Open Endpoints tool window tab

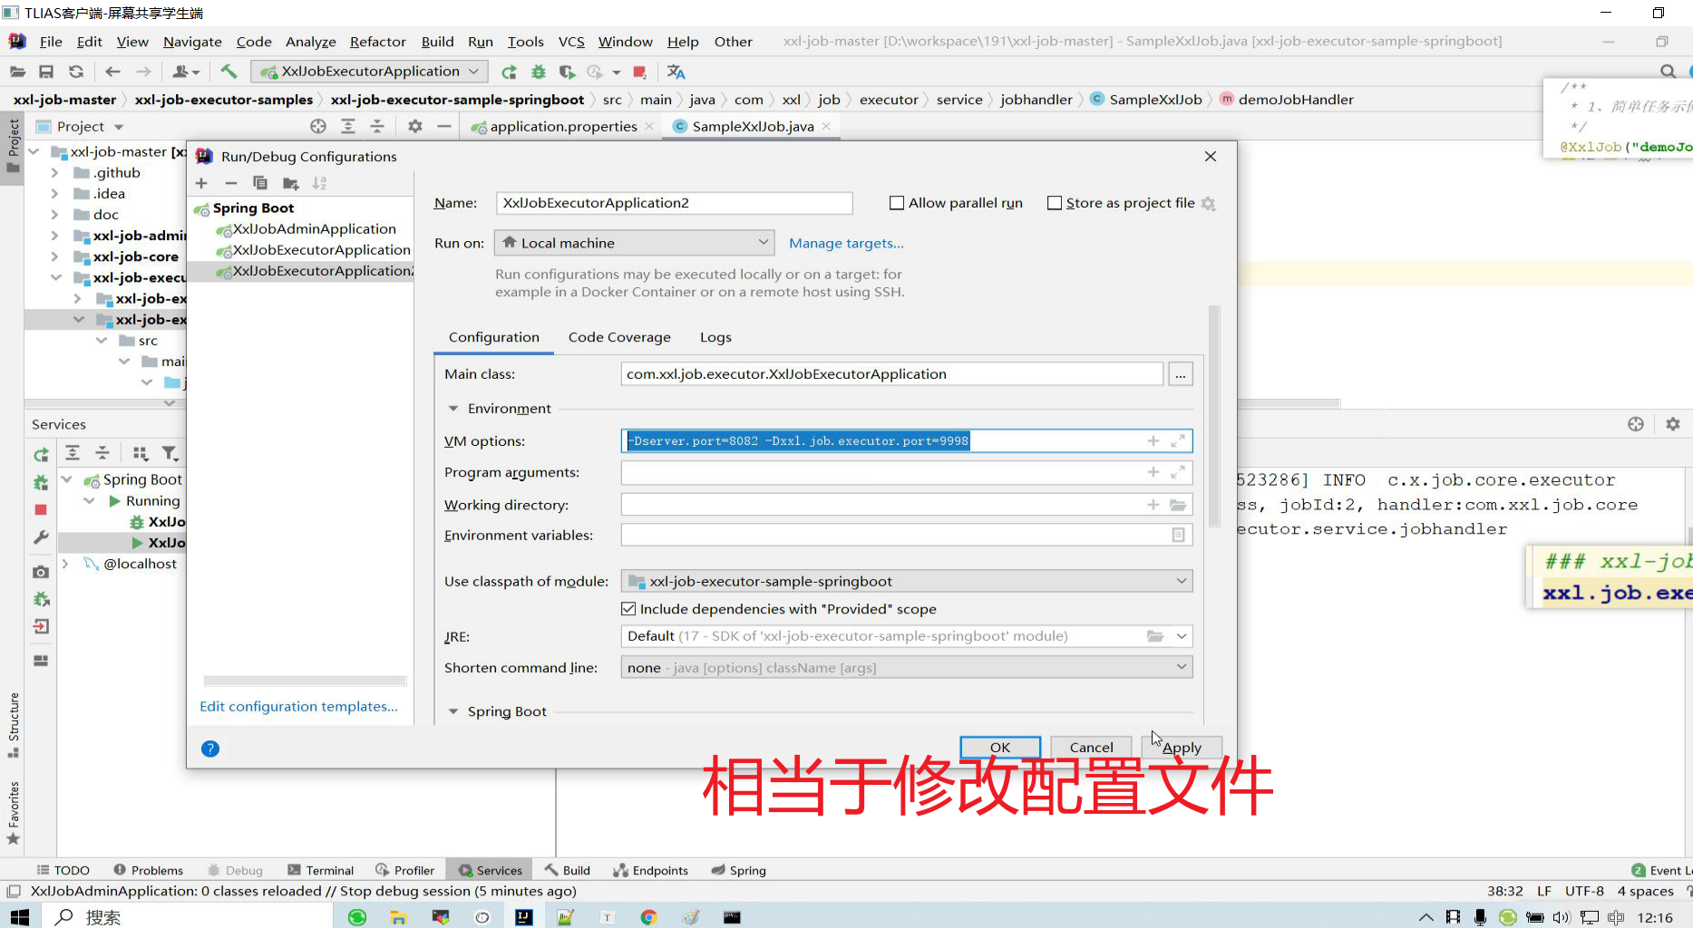[x=650, y=870]
